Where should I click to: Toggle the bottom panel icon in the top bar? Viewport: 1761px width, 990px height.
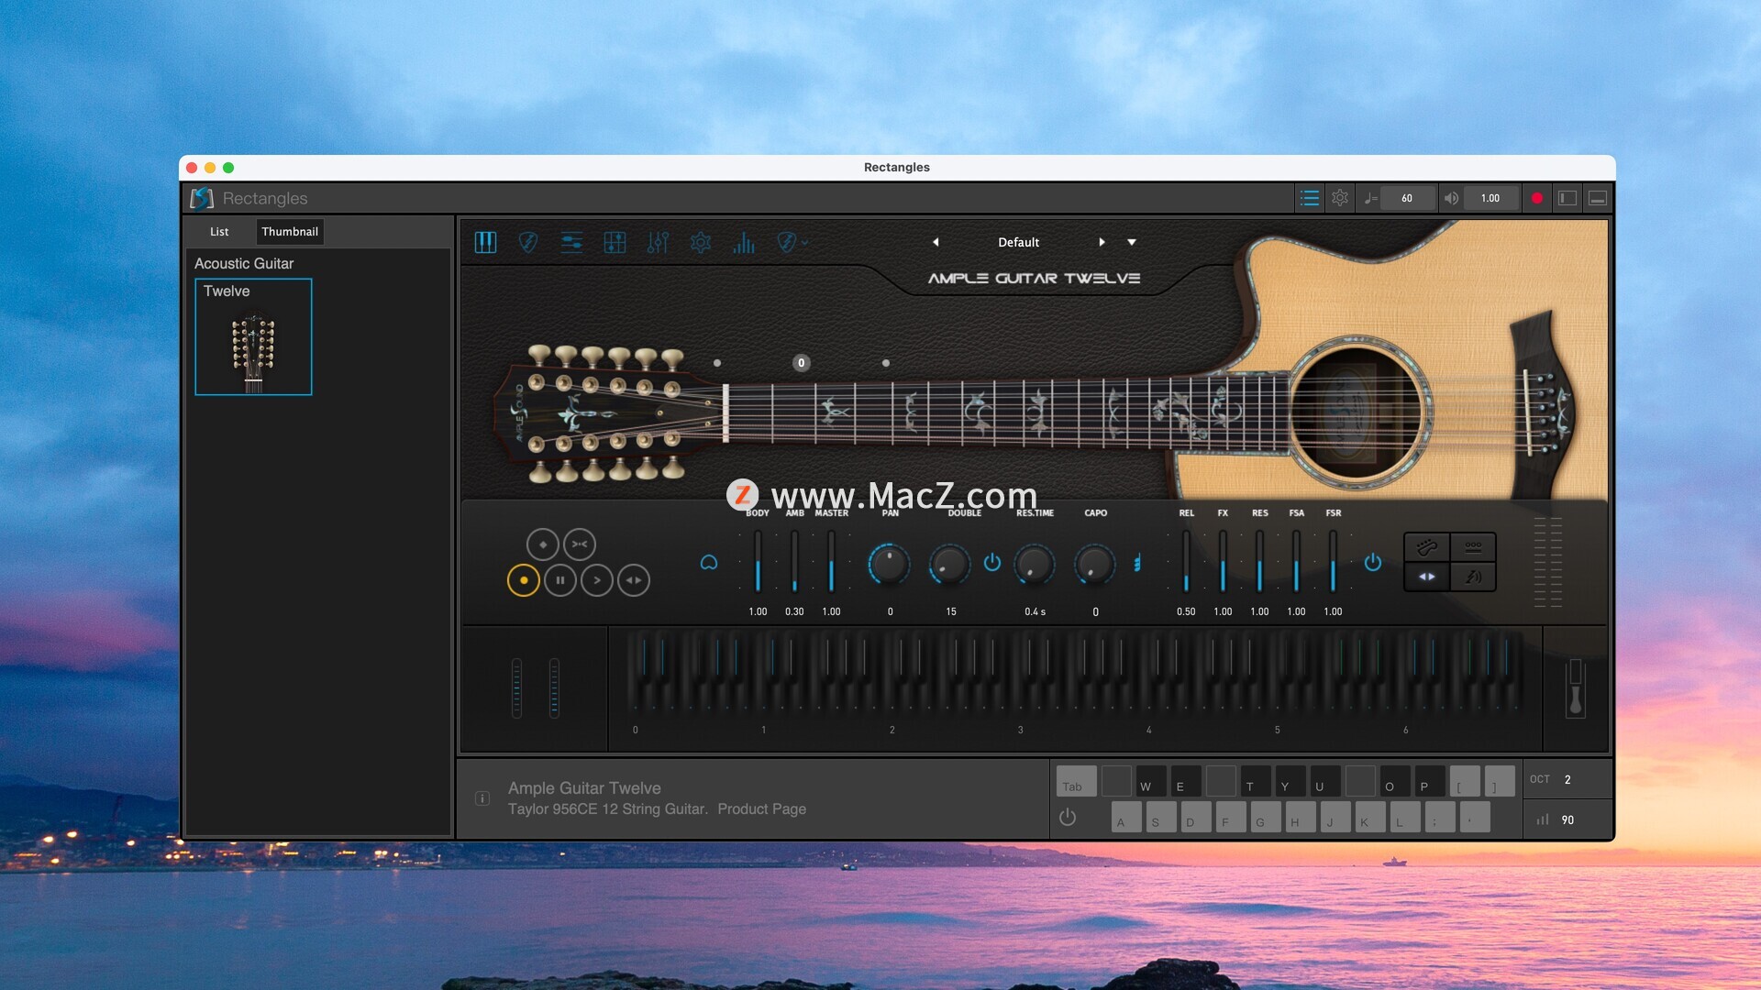coord(1598,198)
